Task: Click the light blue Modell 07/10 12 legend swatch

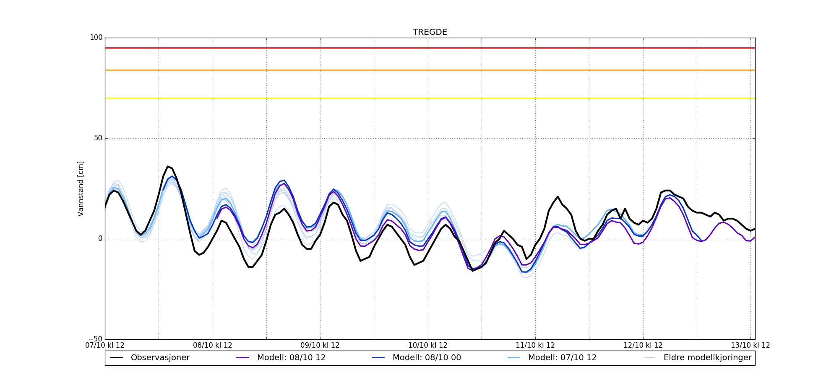Action: 514,358
